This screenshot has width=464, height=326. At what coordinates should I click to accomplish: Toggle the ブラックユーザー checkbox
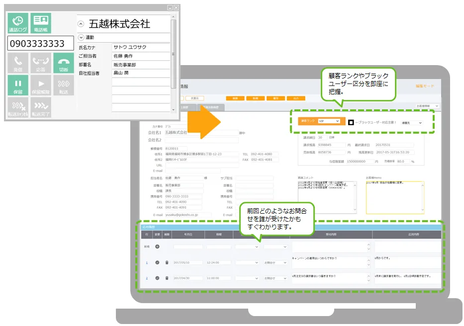click(x=351, y=122)
